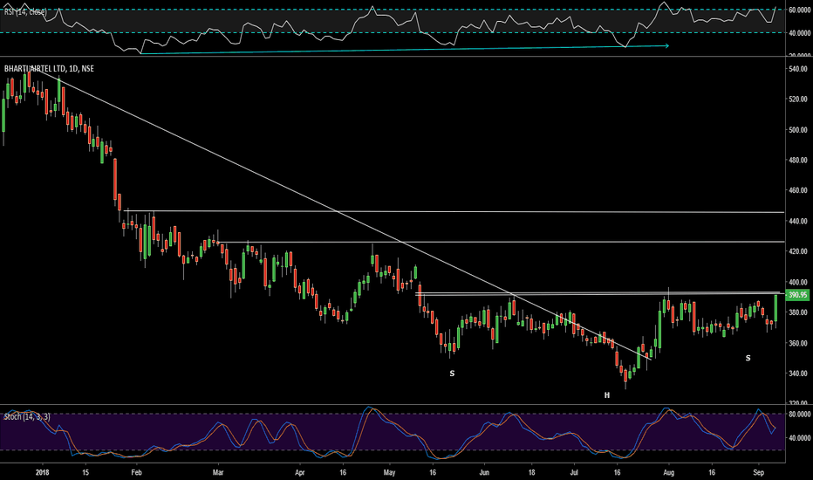Select the 540.00 price axis value
The image size is (813, 480).
coord(798,68)
